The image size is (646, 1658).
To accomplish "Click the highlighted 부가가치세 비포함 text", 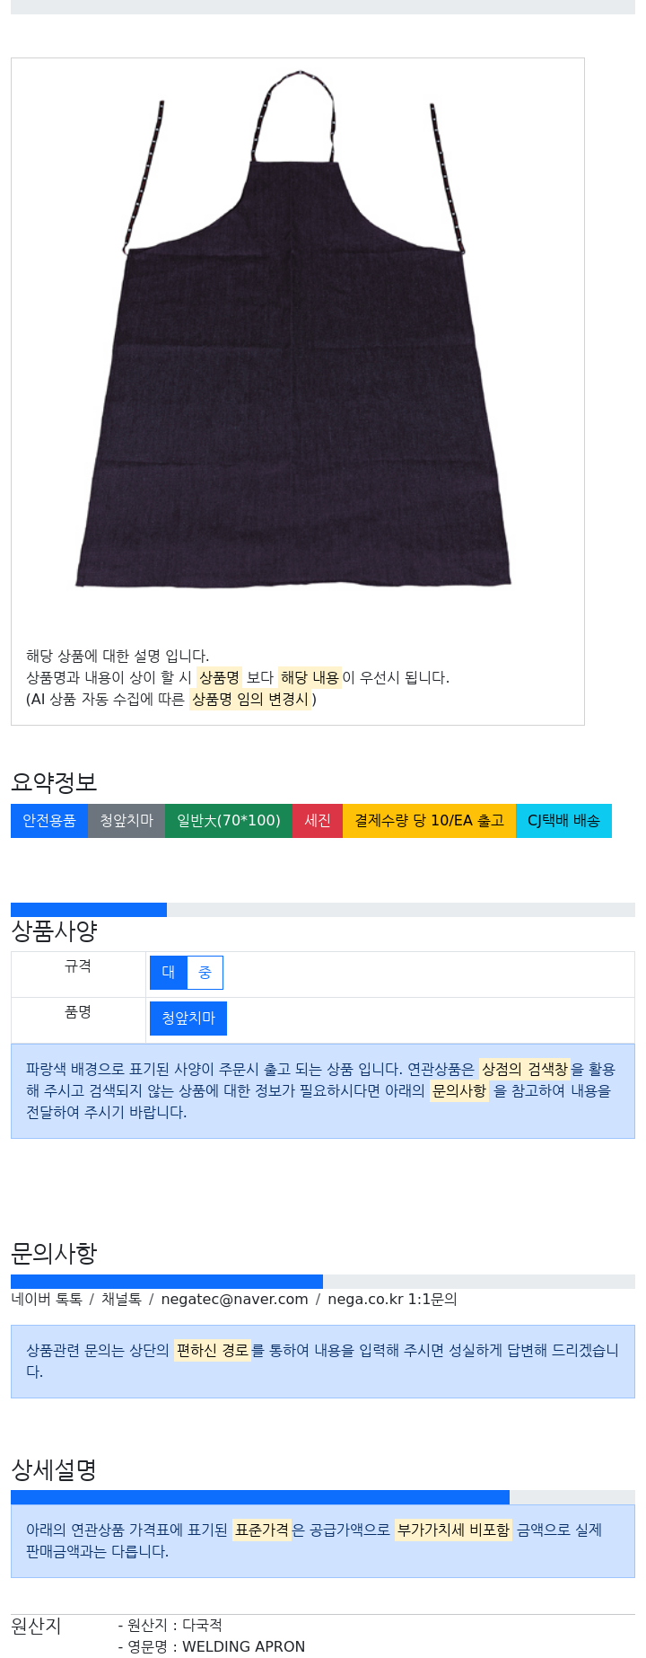I will coord(453,1530).
